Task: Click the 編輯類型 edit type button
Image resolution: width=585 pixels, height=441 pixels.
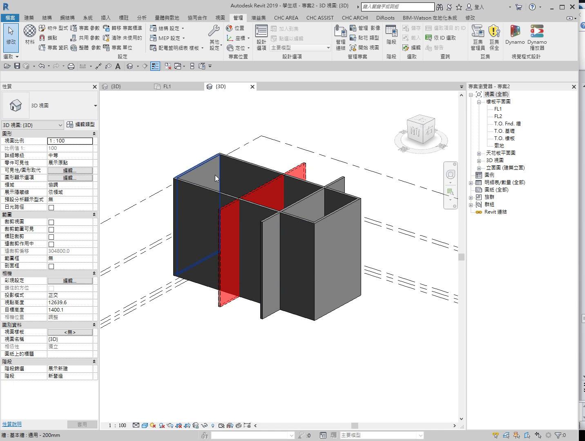Action: (x=81, y=125)
